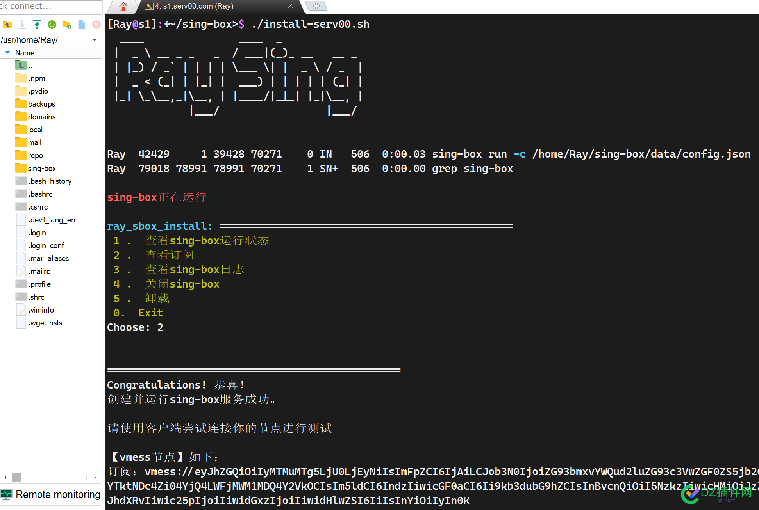Select the domains folder

(35, 117)
